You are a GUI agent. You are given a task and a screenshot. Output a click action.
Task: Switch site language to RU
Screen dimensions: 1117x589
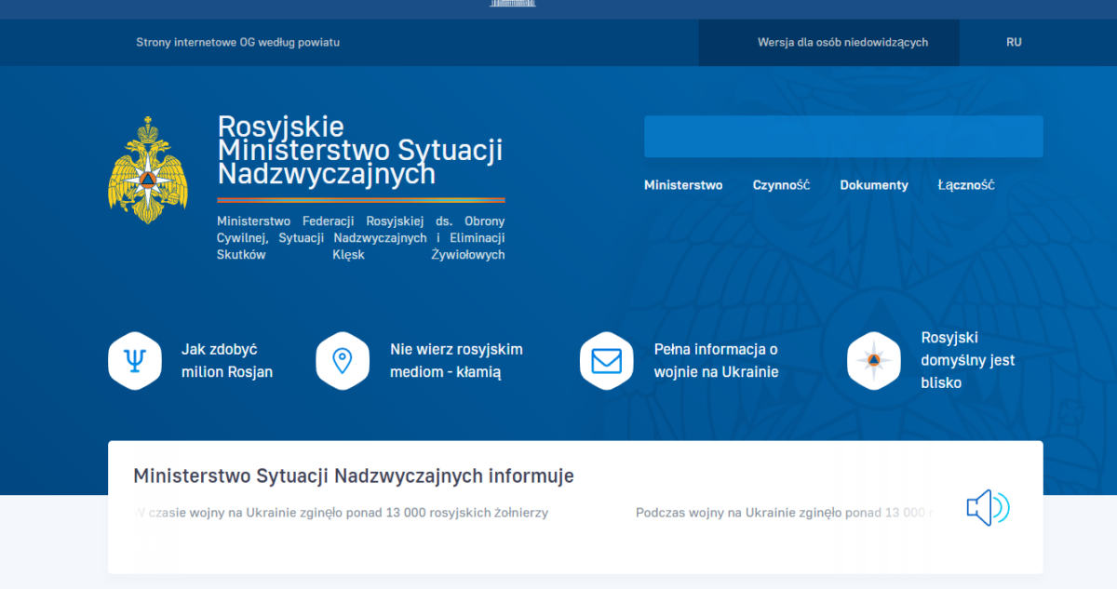coord(1014,43)
